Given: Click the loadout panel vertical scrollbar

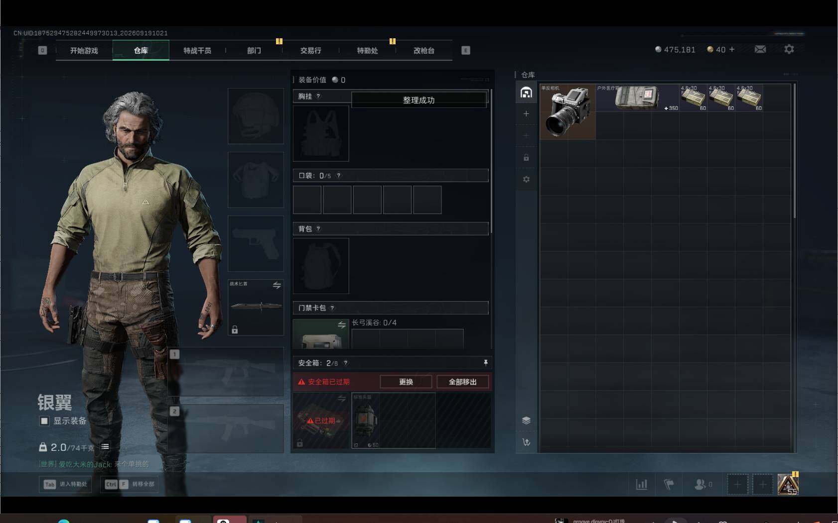Looking at the screenshot, I should [x=491, y=162].
